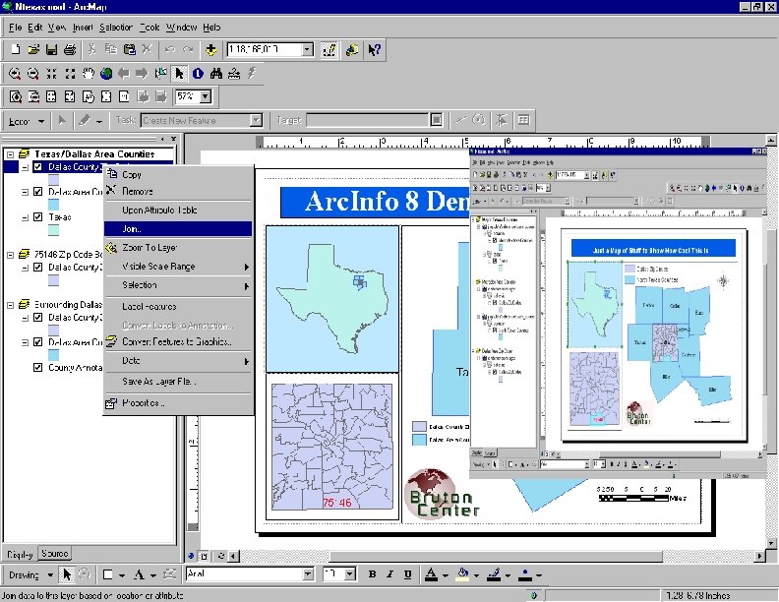Expand the Data submenu

[178, 361]
